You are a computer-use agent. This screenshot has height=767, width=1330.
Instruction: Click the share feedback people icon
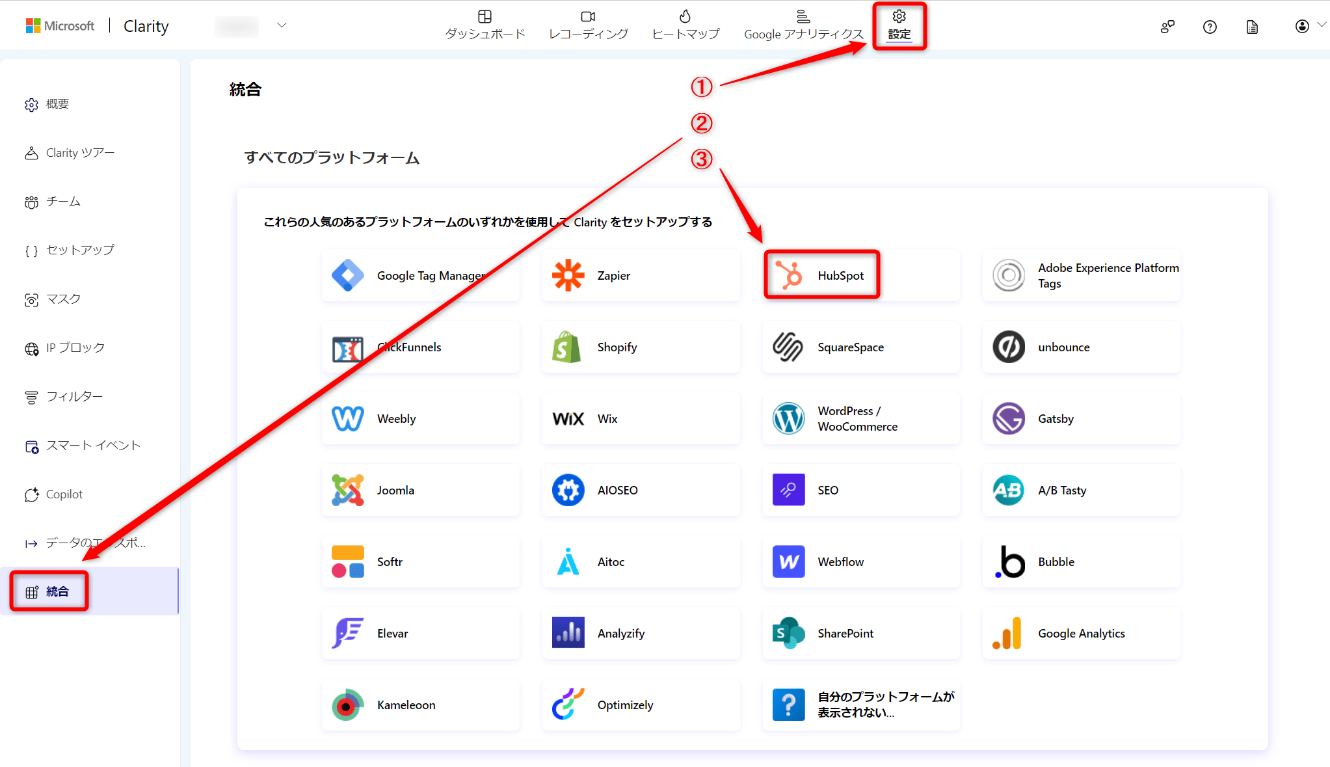pyautogui.click(x=1167, y=27)
